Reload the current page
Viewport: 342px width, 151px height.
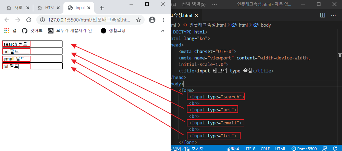[29, 20]
